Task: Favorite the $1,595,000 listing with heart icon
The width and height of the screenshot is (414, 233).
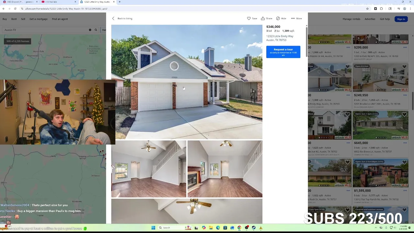Action: coord(404,162)
